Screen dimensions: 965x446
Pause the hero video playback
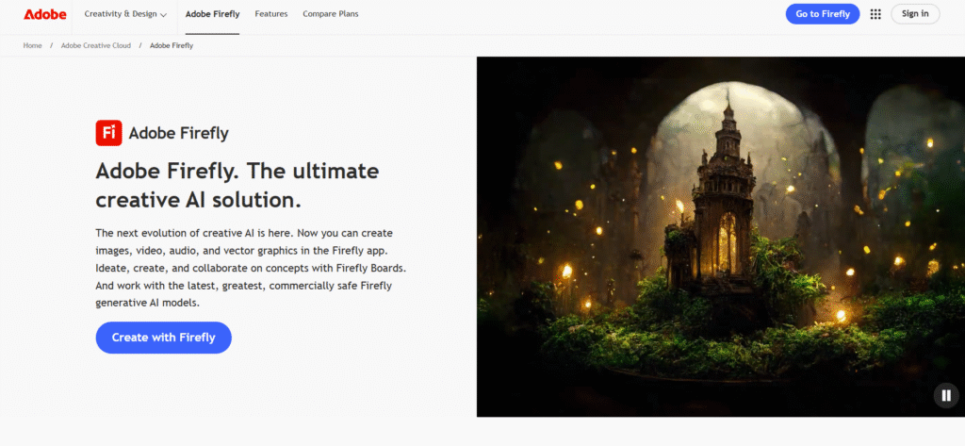coord(946,395)
